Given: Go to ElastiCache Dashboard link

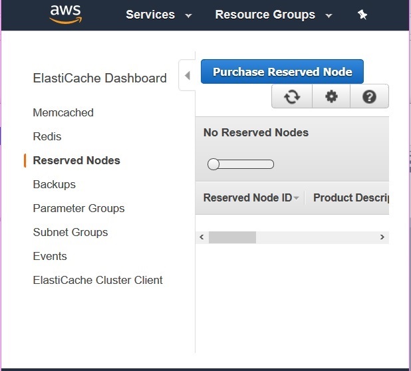Looking at the screenshot, I should [x=100, y=78].
